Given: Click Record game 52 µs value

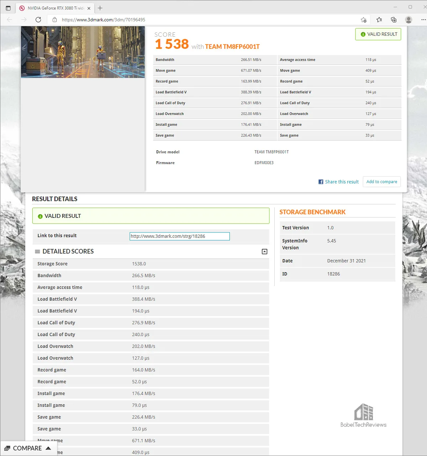Looking at the screenshot, I should (x=370, y=81).
